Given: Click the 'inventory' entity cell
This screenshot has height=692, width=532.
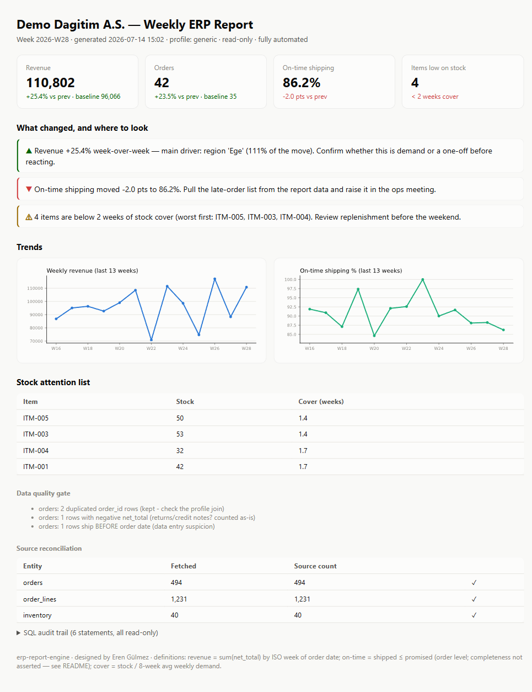Looking at the screenshot, I should [x=37, y=615].
